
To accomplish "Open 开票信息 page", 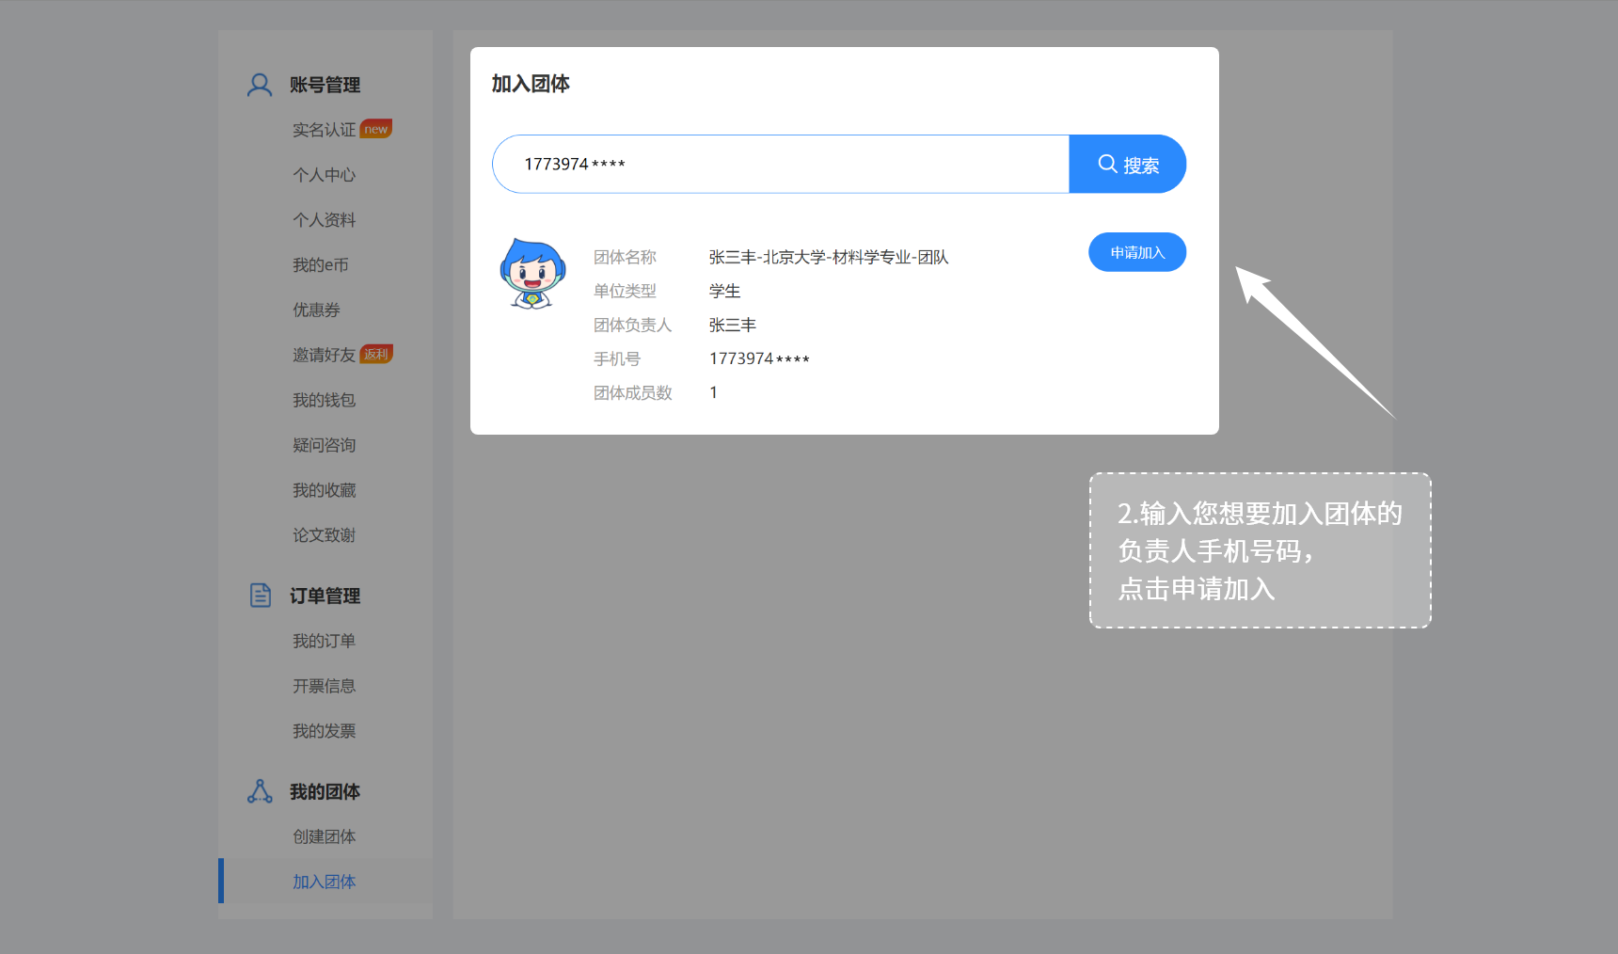I will (324, 686).
